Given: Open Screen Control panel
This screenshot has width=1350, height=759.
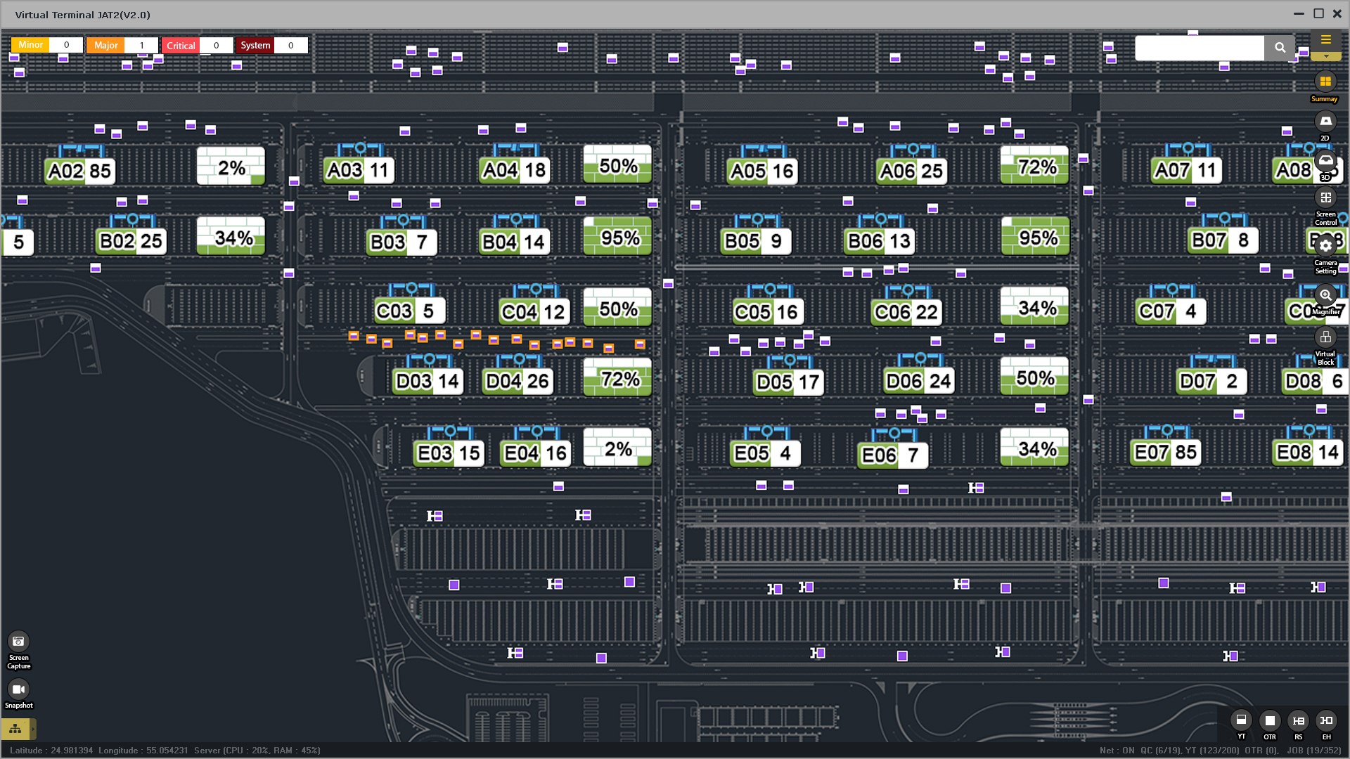Looking at the screenshot, I should pyautogui.click(x=1325, y=198).
